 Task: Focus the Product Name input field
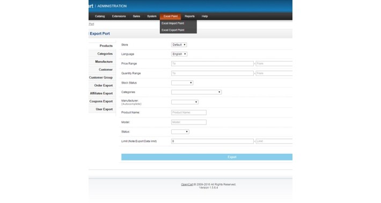[x=189, y=113]
